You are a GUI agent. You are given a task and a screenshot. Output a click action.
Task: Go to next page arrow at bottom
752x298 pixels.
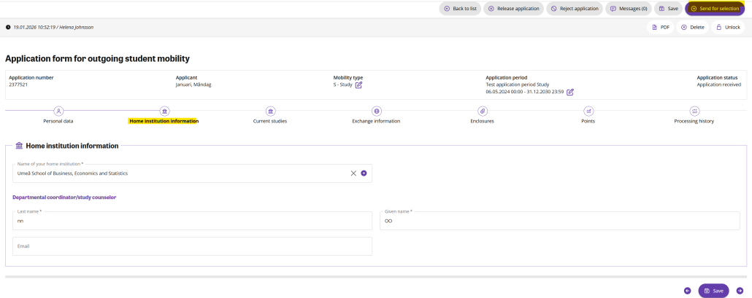click(x=740, y=291)
